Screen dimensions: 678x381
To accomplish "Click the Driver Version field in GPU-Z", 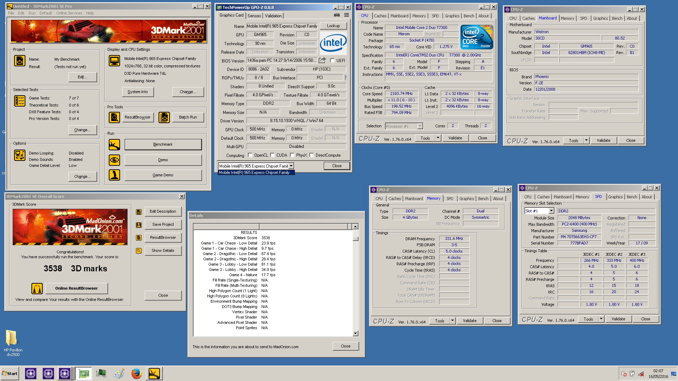I will 296,121.
